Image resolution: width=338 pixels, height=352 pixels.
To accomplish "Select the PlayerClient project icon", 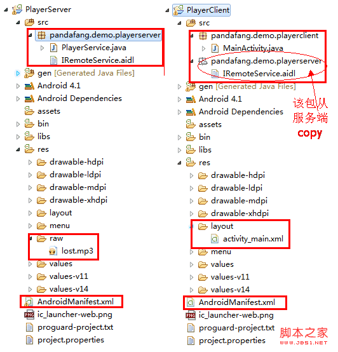I will click(179, 10).
